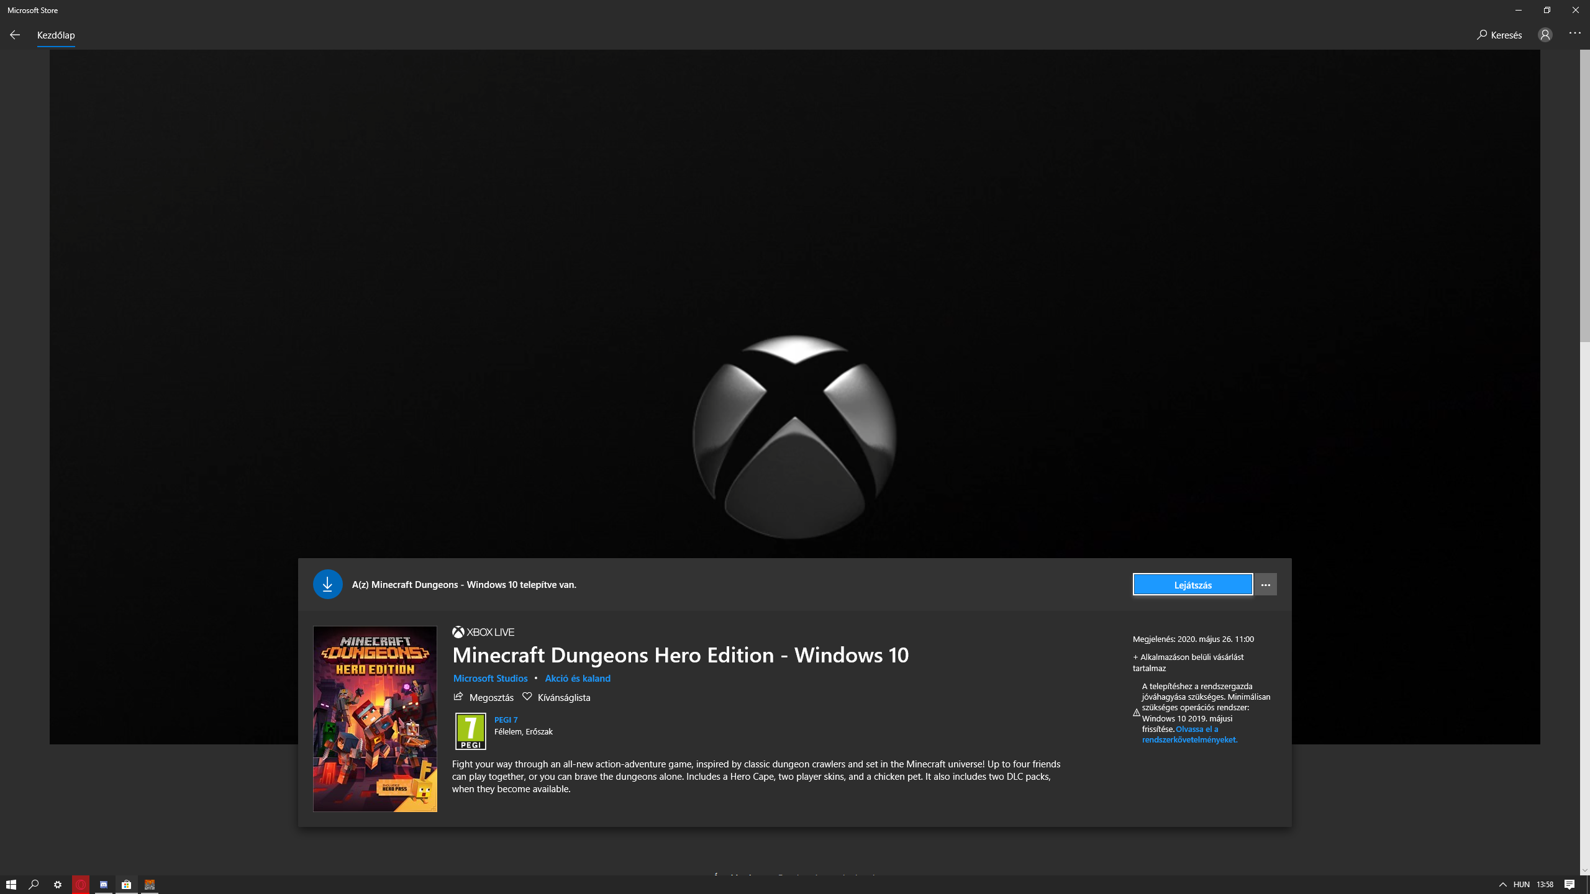Click the scrollbar's down arrow

(x=1584, y=870)
